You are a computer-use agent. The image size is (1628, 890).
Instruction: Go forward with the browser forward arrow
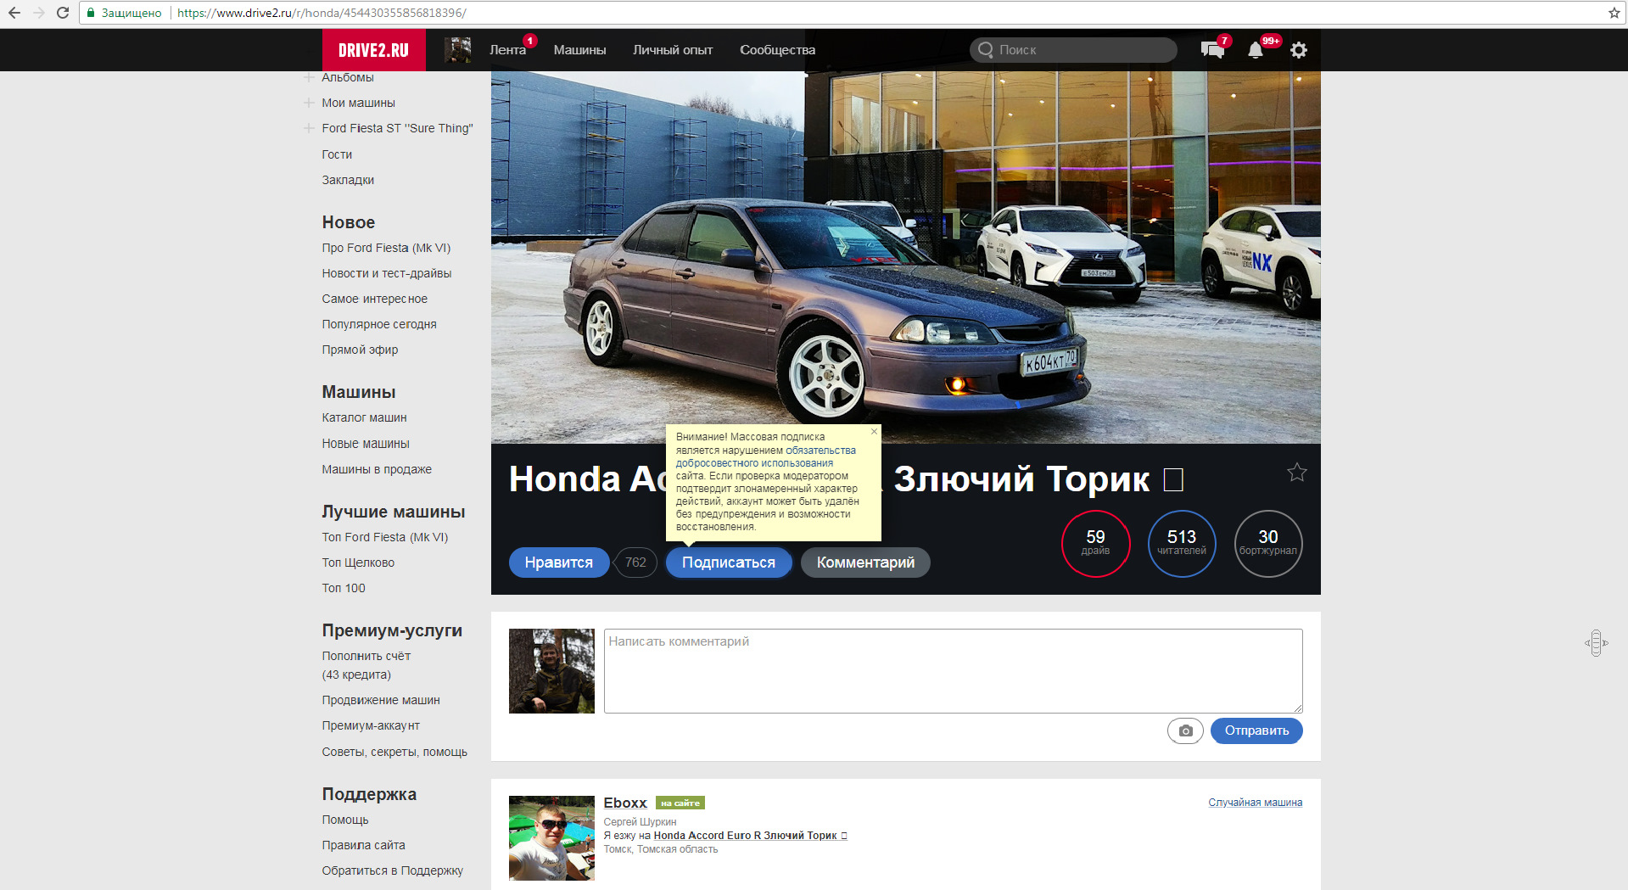(38, 13)
